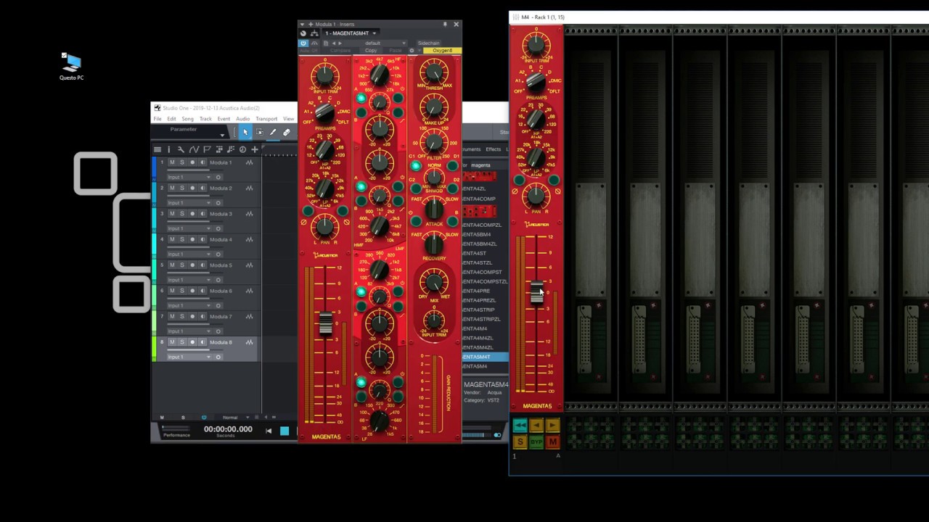Select the next preset arrow in plugin header

(x=341, y=43)
